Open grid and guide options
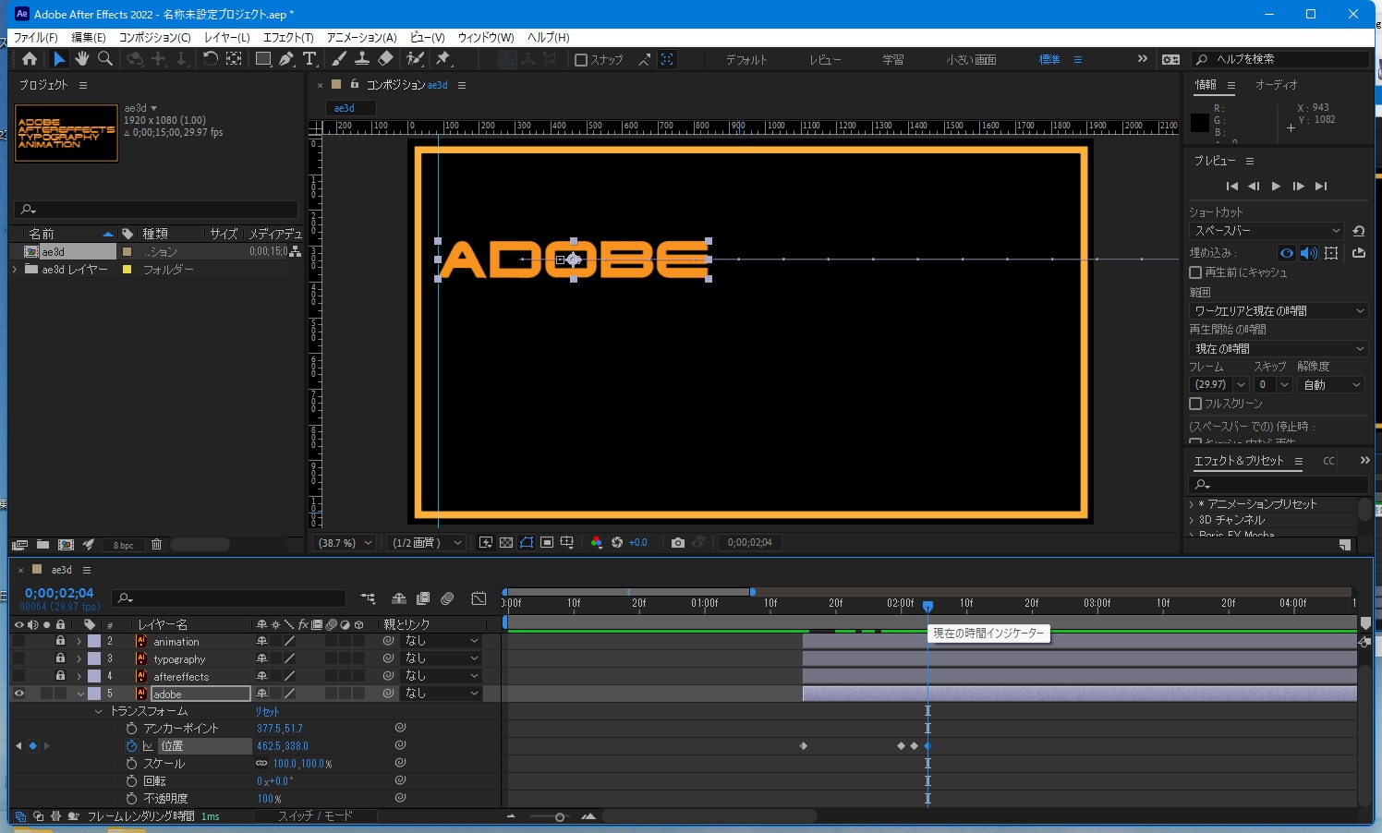Screen dimensions: 1382x833 tap(567, 543)
